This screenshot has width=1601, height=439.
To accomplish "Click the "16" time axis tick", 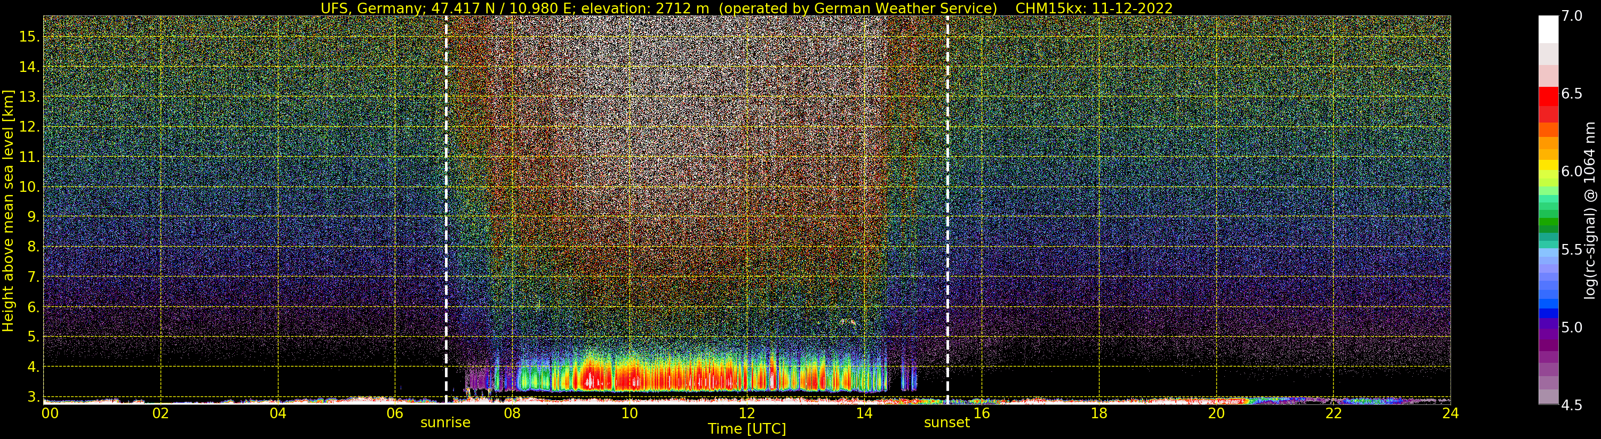I will 982,413.
